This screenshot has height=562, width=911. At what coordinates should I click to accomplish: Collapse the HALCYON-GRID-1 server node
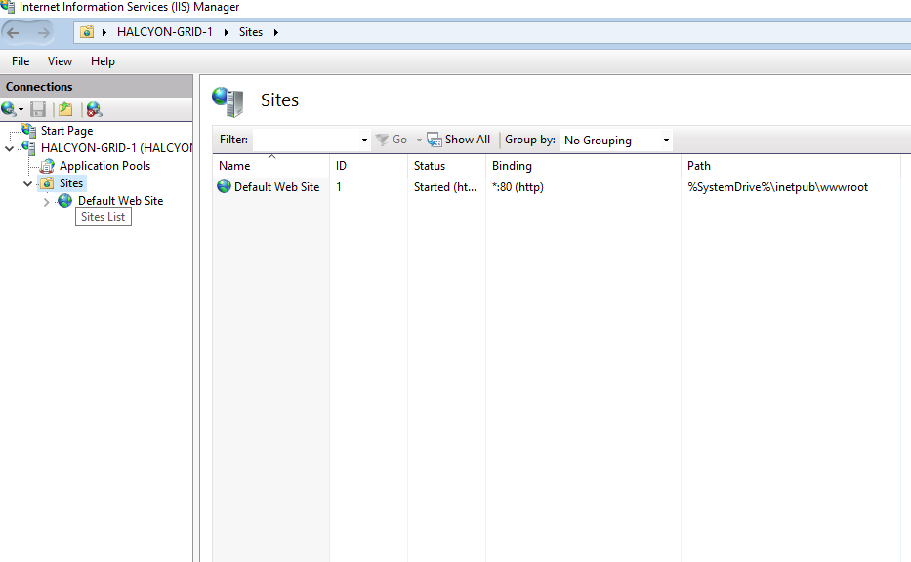pyautogui.click(x=10, y=148)
